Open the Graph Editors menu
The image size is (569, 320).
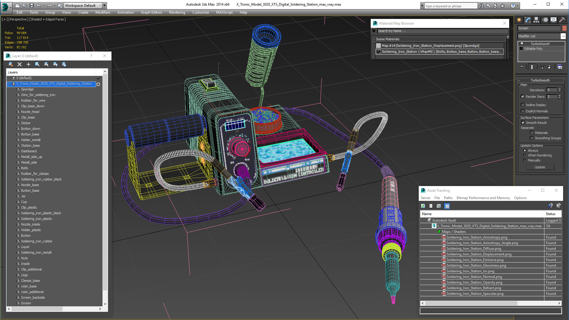pos(151,12)
